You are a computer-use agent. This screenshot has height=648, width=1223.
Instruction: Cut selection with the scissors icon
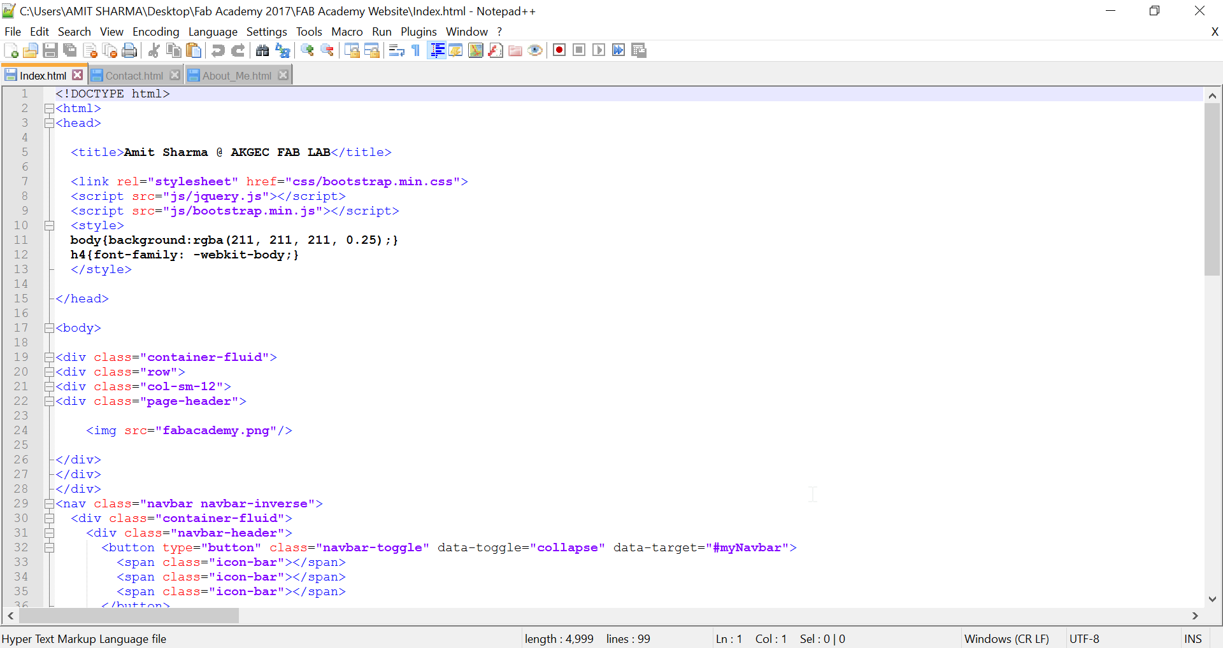click(154, 50)
